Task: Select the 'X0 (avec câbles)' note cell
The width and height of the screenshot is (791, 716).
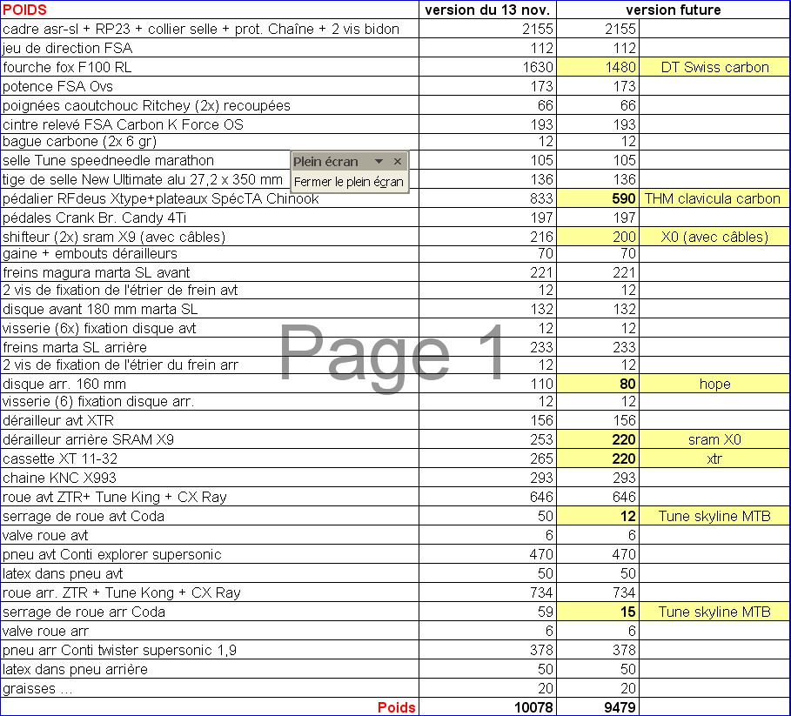Action: pyautogui.click(x=714, y=237)
